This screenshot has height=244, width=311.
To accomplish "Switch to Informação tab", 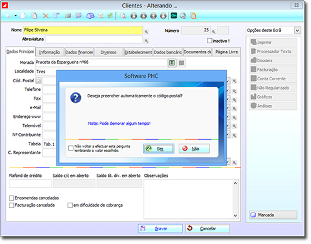I will (x=50, y=52).
